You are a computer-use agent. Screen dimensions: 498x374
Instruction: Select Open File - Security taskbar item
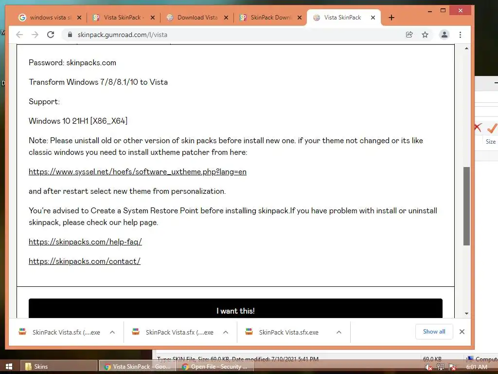pyautogui.click(x=215, y=367)
